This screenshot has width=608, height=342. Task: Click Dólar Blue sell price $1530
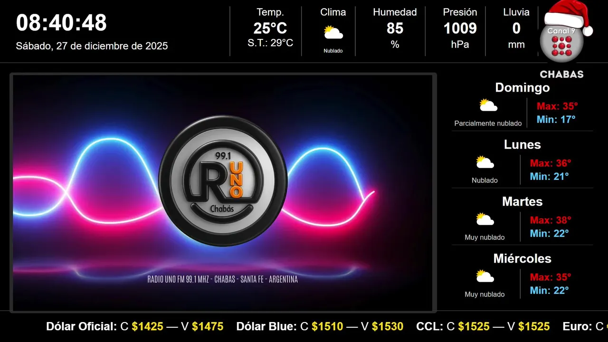tap(388, 326)
